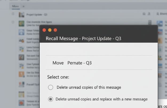The height and width of the screenshot is (108, 167).
Task: Click the Project Update - Q3 message thumbnail
Action: (22, 15)
